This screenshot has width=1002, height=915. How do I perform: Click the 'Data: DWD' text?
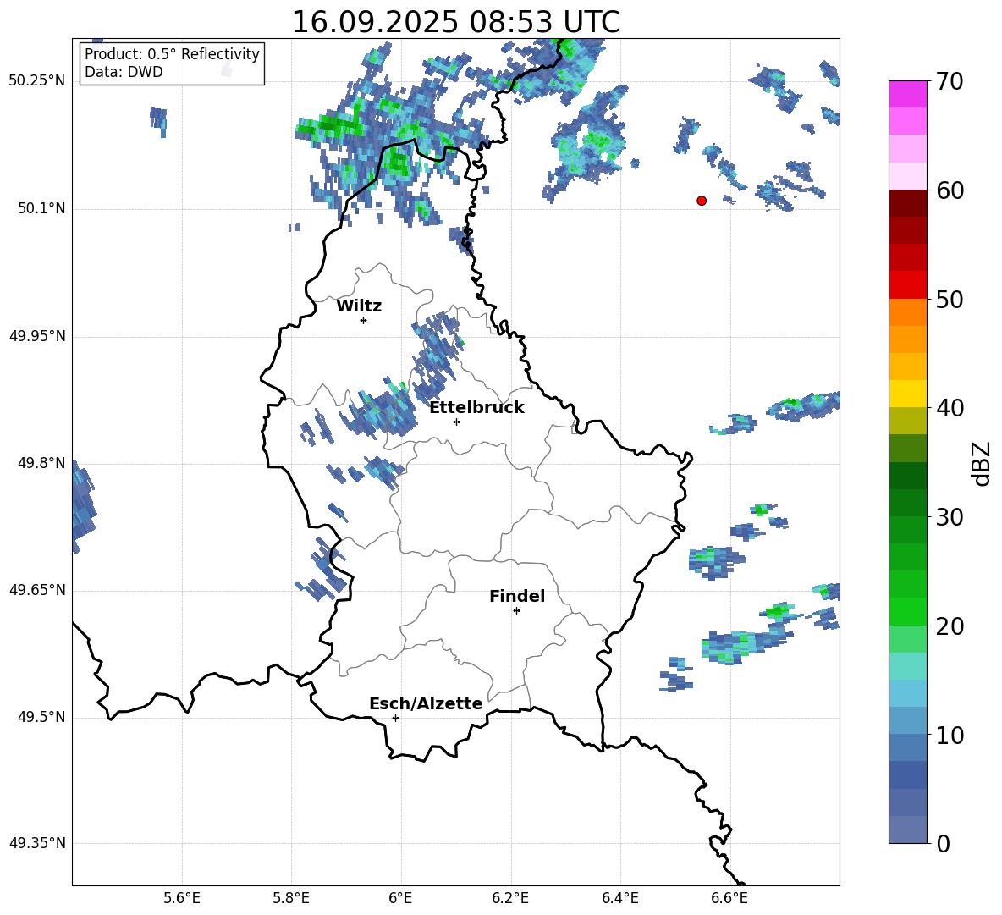click(x=124, y=72)
